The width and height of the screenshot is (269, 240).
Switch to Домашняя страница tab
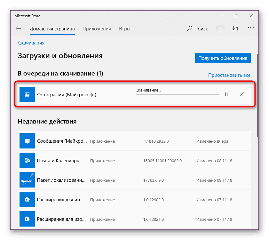(x=52, y=29)
